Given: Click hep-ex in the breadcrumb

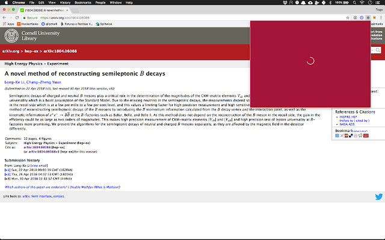Looking at the screenshot, I should click(31, 51).
